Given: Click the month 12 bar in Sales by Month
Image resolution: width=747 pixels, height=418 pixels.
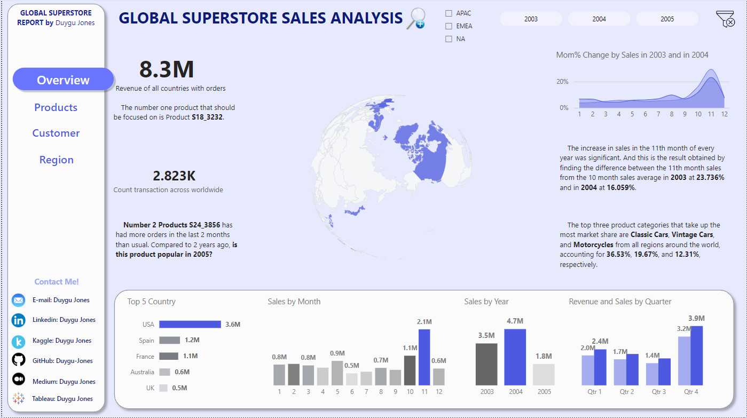Looking at the screenshot, I should [x=439, y=377].
